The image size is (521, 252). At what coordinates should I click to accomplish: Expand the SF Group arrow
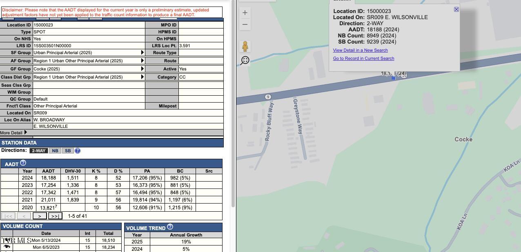[x=142, y=53]
